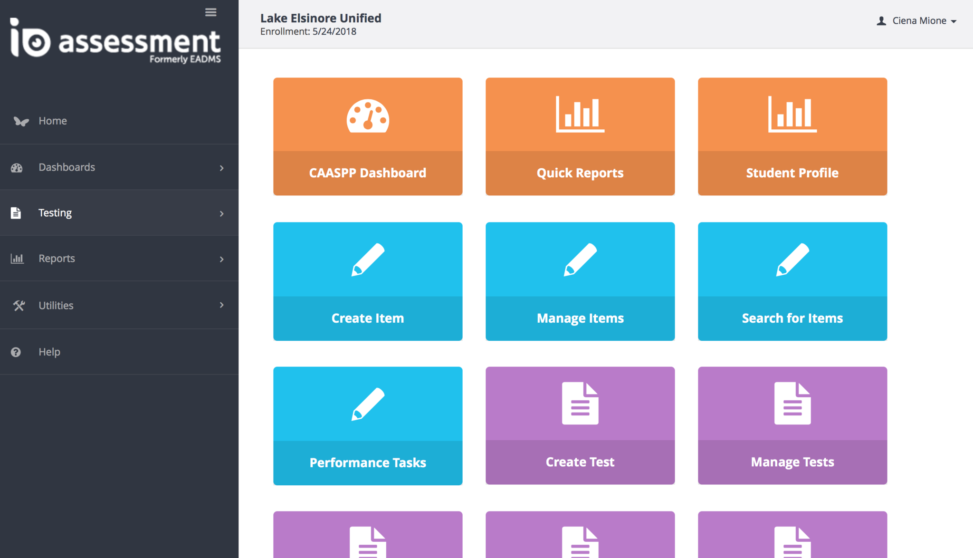The image size is (973, 558).
Task: Click the Manage Tests document icon
Action: pyautogui.click(x=792, y=403)
